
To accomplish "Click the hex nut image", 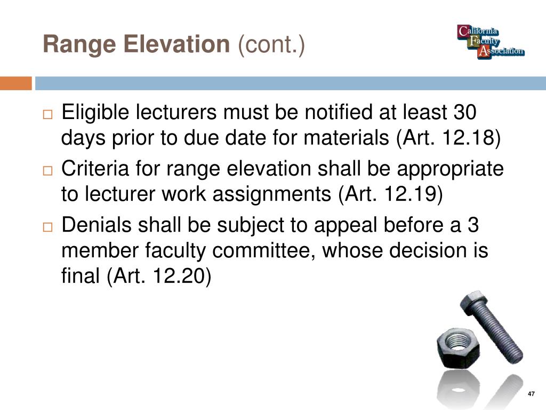I will tap(458, 347).
